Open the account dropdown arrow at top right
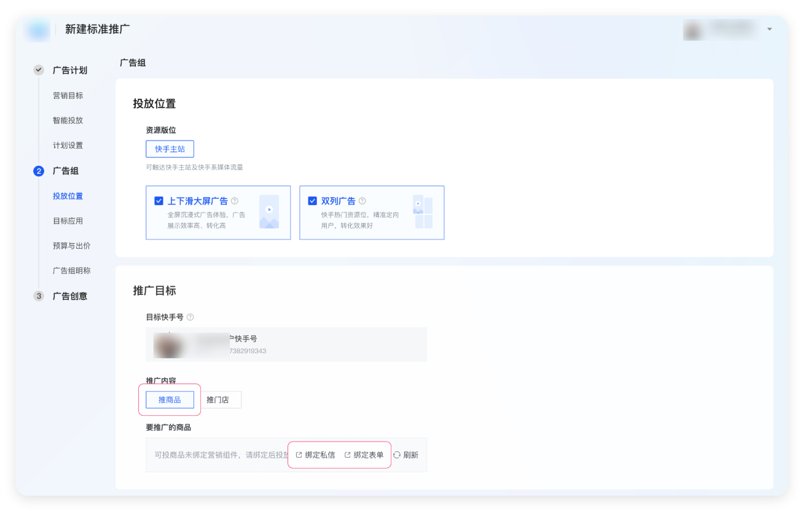The height and width of the screenshot is (511, 803). pyautogui.click(x=769, y=29)
